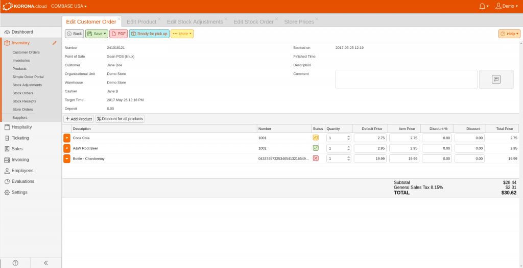523x268 pixels.
Task: Click the edit pencil next to Inventory
Action: [x=55, y=43]
